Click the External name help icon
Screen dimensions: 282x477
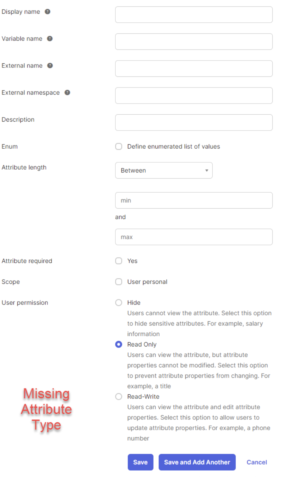[50, 66]
